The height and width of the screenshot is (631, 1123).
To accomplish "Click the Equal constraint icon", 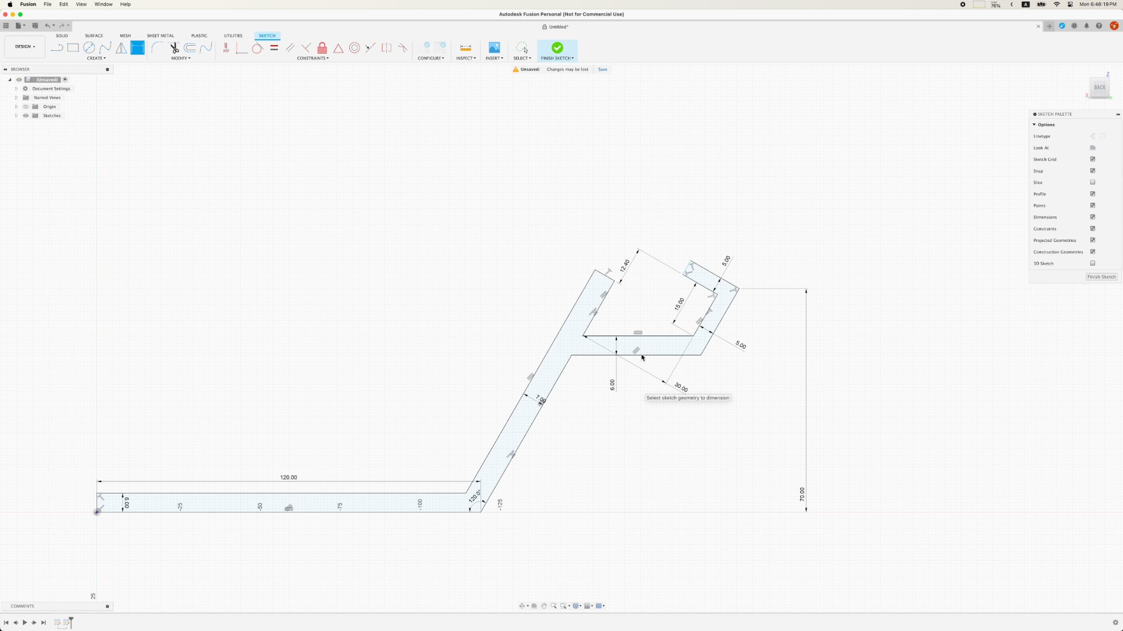I will click(x=274, y=48).
